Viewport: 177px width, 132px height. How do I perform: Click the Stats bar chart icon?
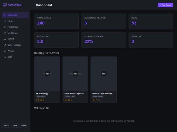[5, 57]
